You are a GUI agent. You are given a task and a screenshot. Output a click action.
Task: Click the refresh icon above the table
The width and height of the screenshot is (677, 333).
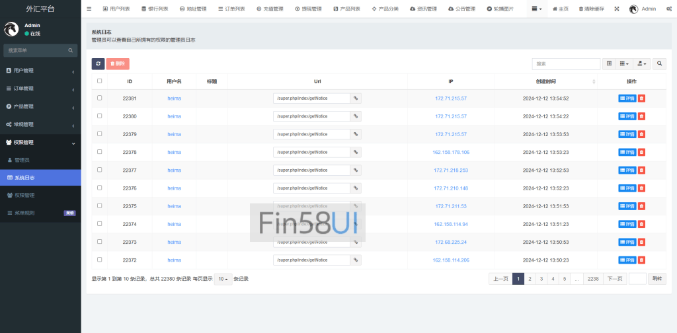pos(98,63)
